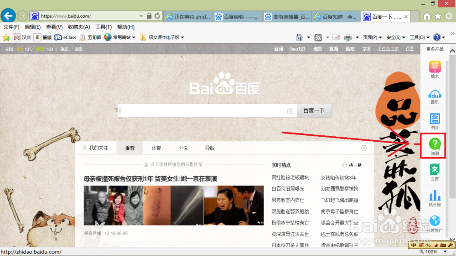Switch to the 百度知道 browser tab
Screen dimensions: 456x256
(336, 17)
